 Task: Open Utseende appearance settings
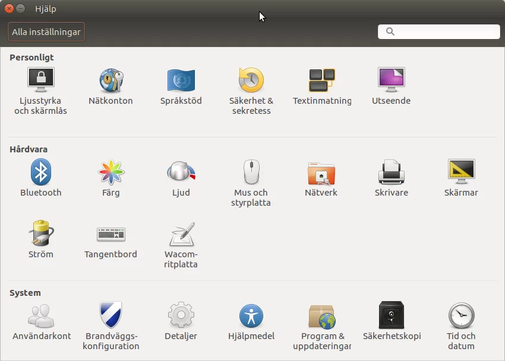[x=391, y=80]
